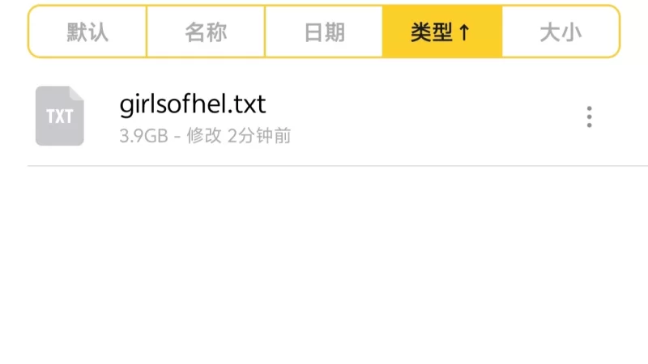Tap the 3.9GB file size text

click(144, 136)
